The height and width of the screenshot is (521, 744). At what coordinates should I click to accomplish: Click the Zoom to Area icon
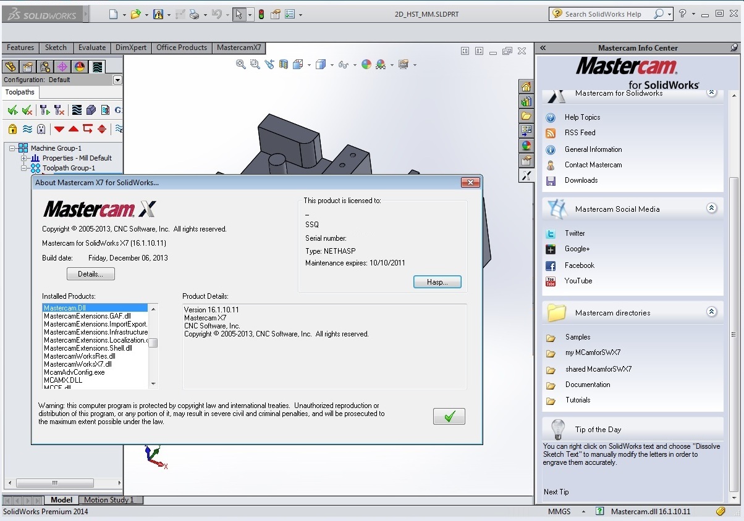coord(255,64)
